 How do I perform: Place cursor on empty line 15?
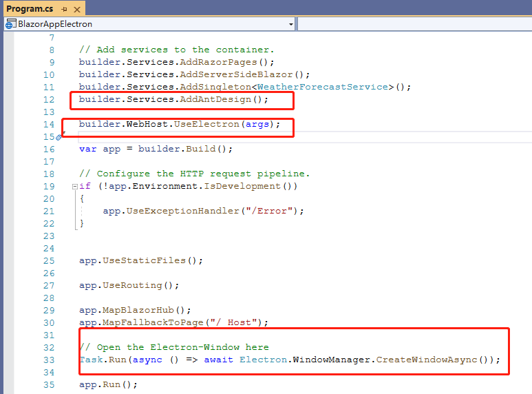[305, 137]
